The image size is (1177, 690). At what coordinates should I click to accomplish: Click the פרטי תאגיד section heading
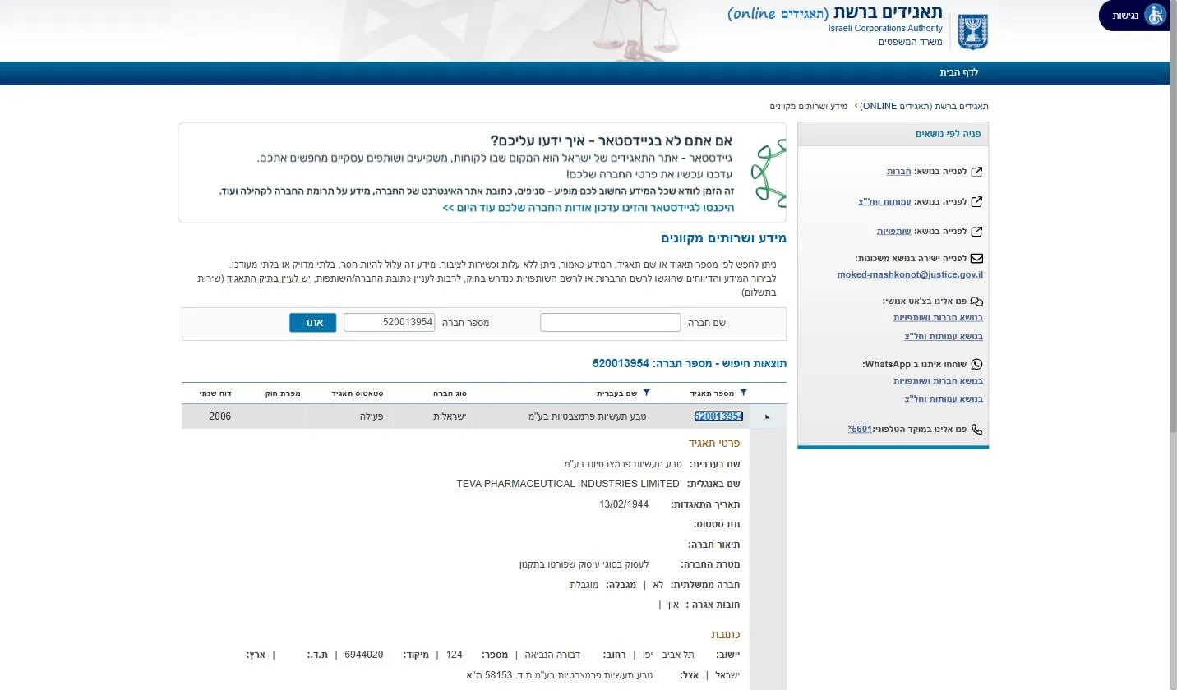coord(714,444)
